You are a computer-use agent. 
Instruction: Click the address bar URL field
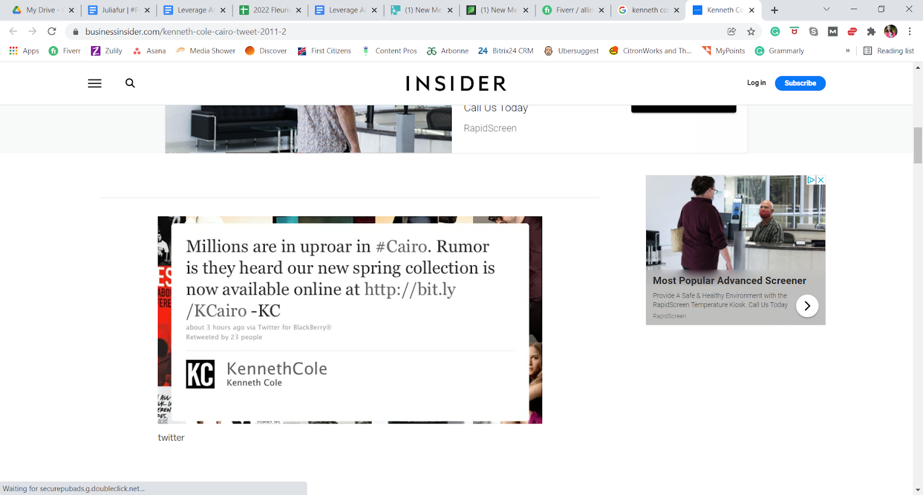click(398, 32)
